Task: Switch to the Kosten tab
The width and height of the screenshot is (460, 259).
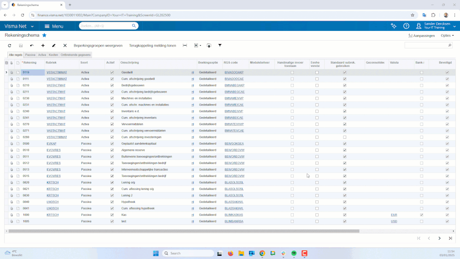Action: coord(53,55)
